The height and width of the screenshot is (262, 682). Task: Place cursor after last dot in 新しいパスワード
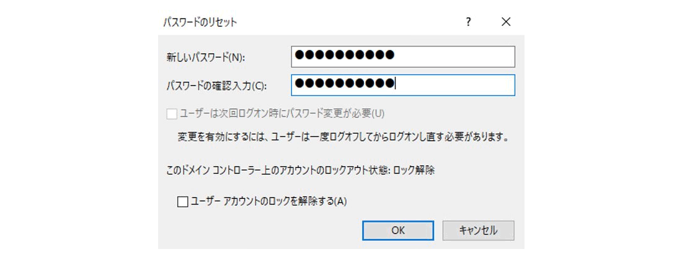[x=396, y=55]
